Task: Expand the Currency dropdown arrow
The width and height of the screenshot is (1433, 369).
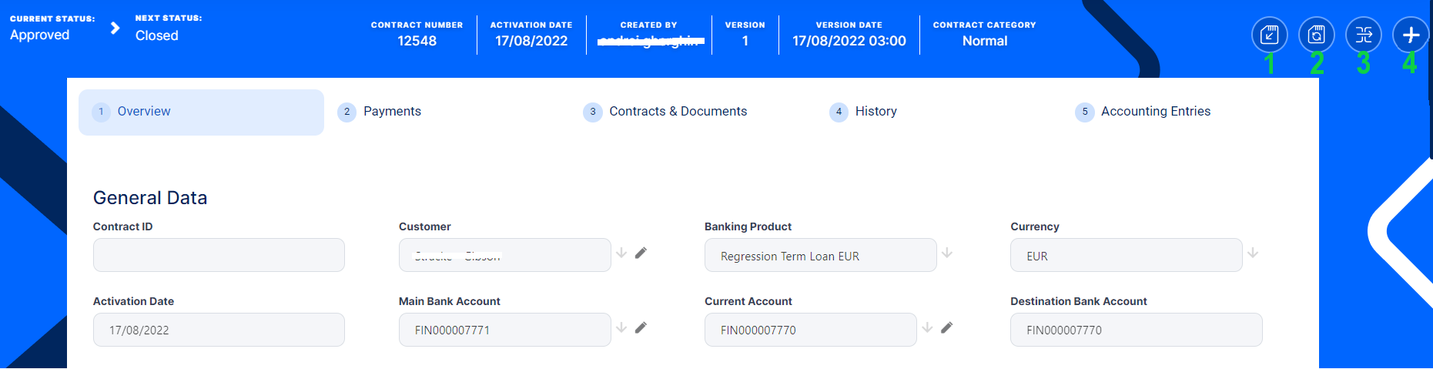Action: [1253, 253]
